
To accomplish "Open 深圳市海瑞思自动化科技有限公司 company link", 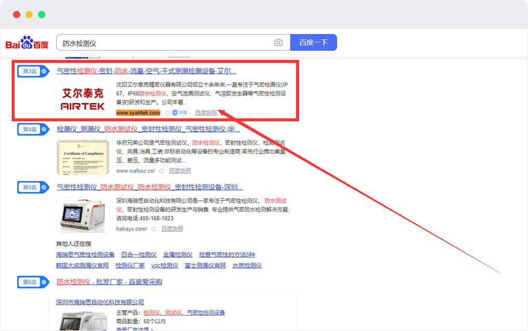I will (x=100, y=302).
